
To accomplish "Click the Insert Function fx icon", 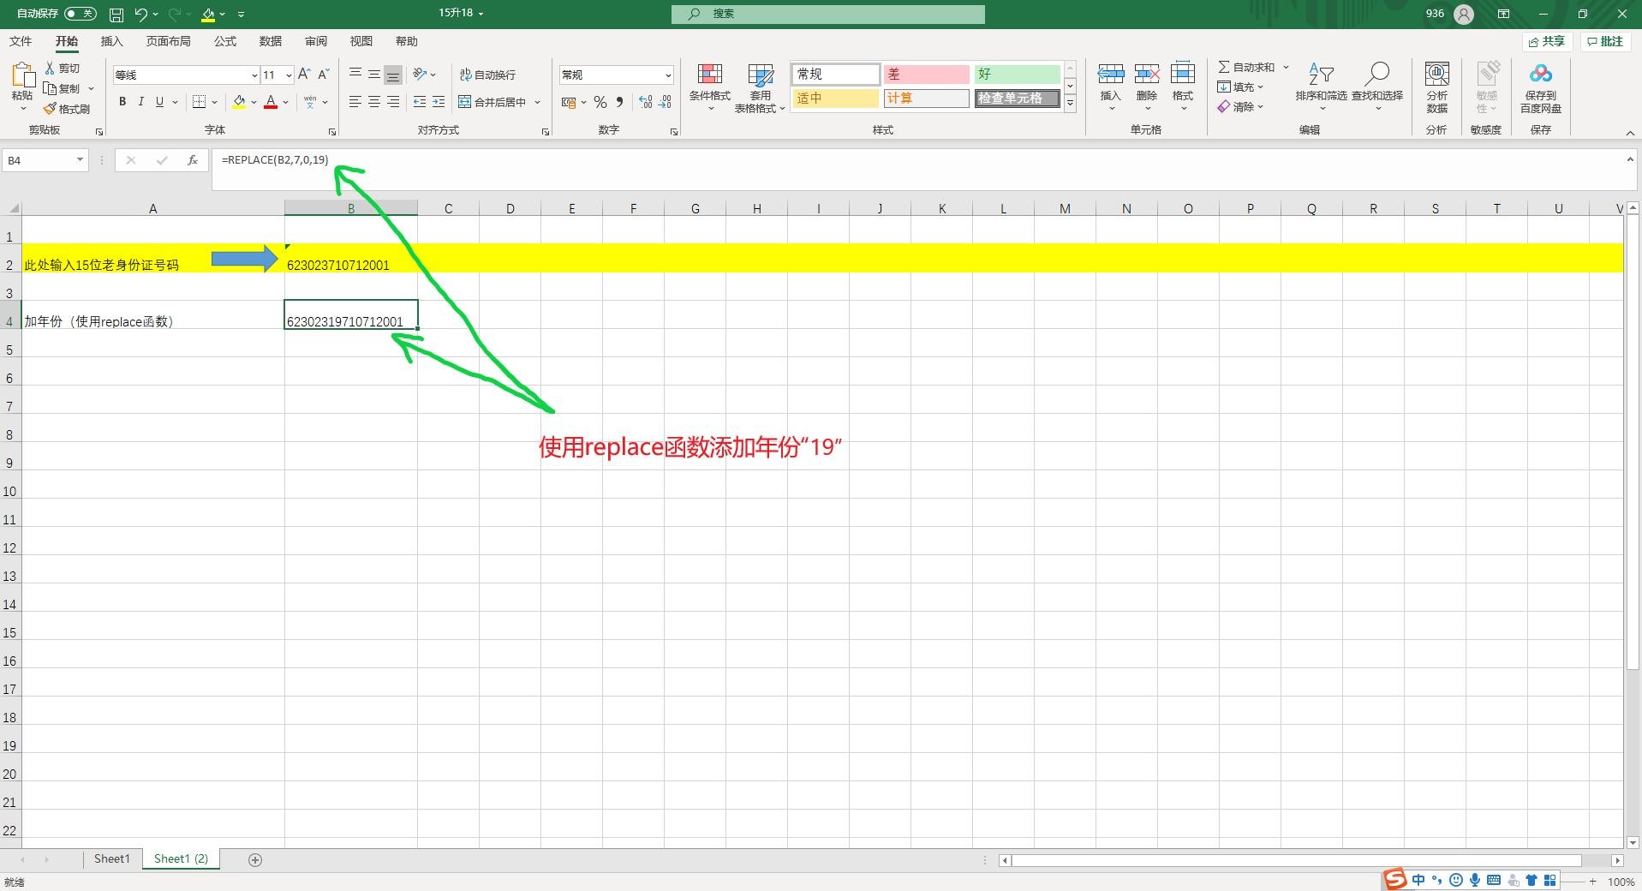I will pyautogui.click(x=193, y=160).
